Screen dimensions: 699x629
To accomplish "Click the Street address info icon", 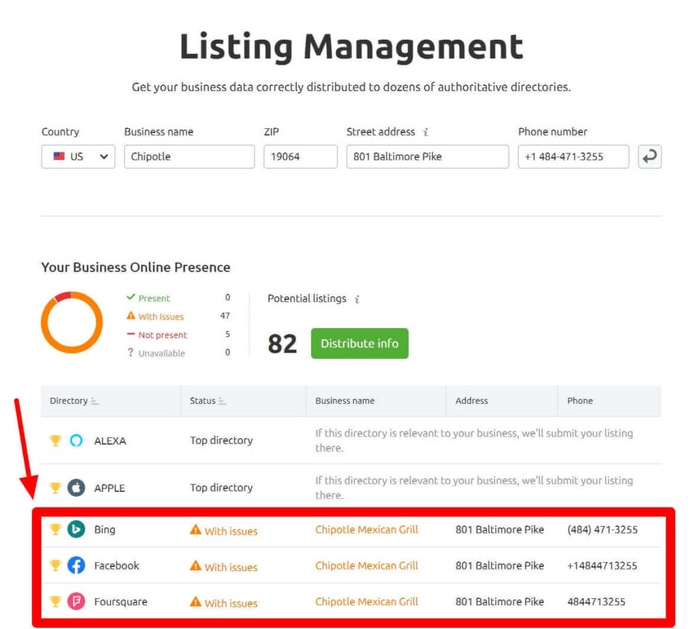I will click(426, 132).
